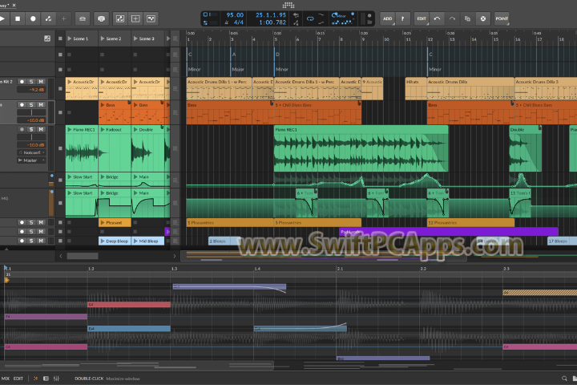Click the play position 25.1.1.95
The width and height of the screenshot is (577, 385).
(271, 15)
